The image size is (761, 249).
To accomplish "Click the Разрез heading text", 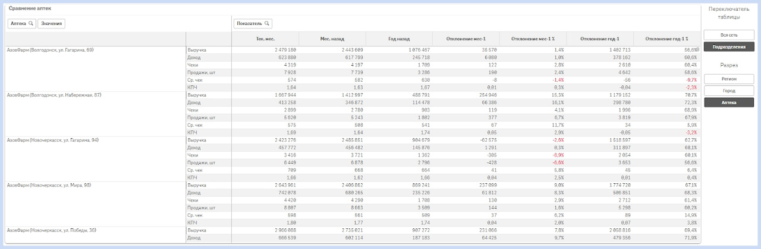I will pyautogui.click(x=728, y=65).
